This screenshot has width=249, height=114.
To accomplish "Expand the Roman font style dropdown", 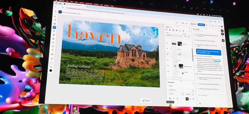I will click(x=176, y=94).
